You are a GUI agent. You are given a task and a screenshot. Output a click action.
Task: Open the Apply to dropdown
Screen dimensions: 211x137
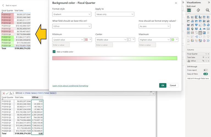tap(115, 14)
